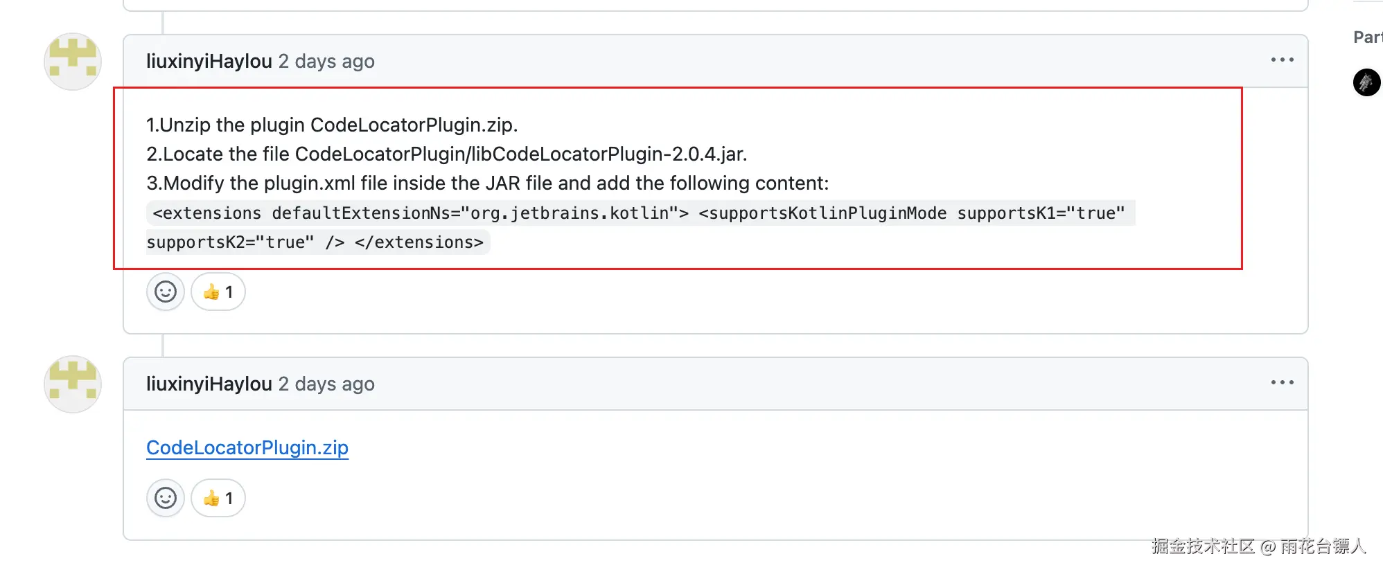Click the avatar beside the zip attachment comment
This screenshot has height=572, width=1383.
coord(73,384)
